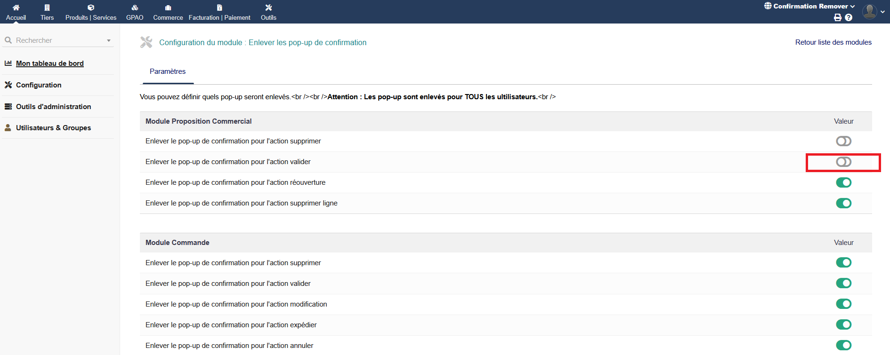Turn off Commande expédier confirmation toggle
Viewport: 890px width, 355px height.
tap(843, 324)
